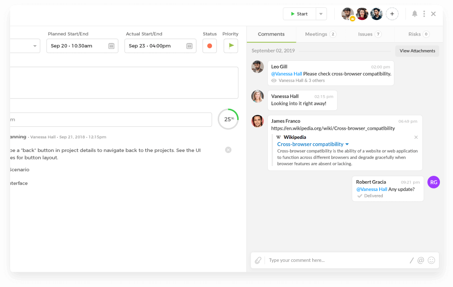Viewport: 453px width, 287px height.
Task: Open the emoji picker in comment box
Action: pos(431,260)
